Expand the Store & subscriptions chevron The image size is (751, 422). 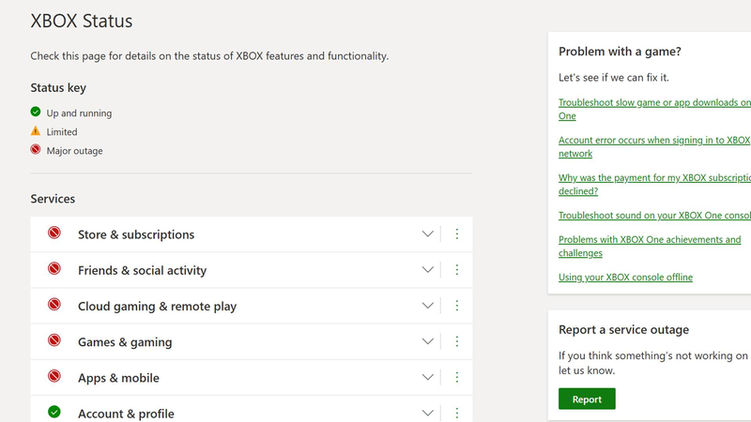[428, 234]
